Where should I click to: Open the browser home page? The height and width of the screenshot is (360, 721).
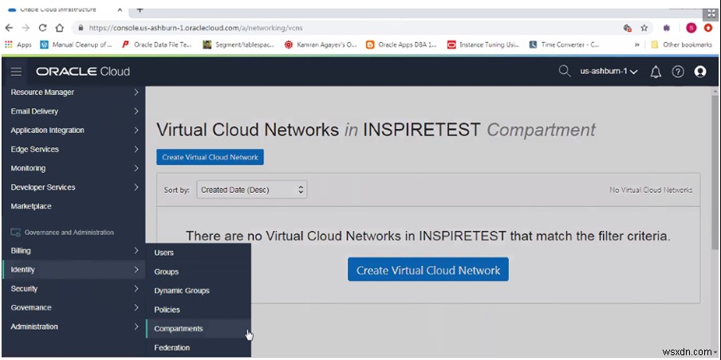coord(60,28)
